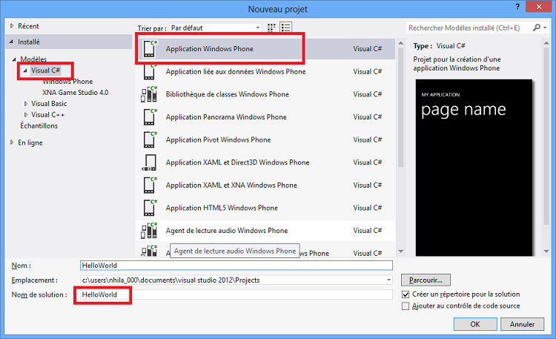556x339 pixels.
Task: Close the Nouveau projet dialog
Action: point(539,7)
